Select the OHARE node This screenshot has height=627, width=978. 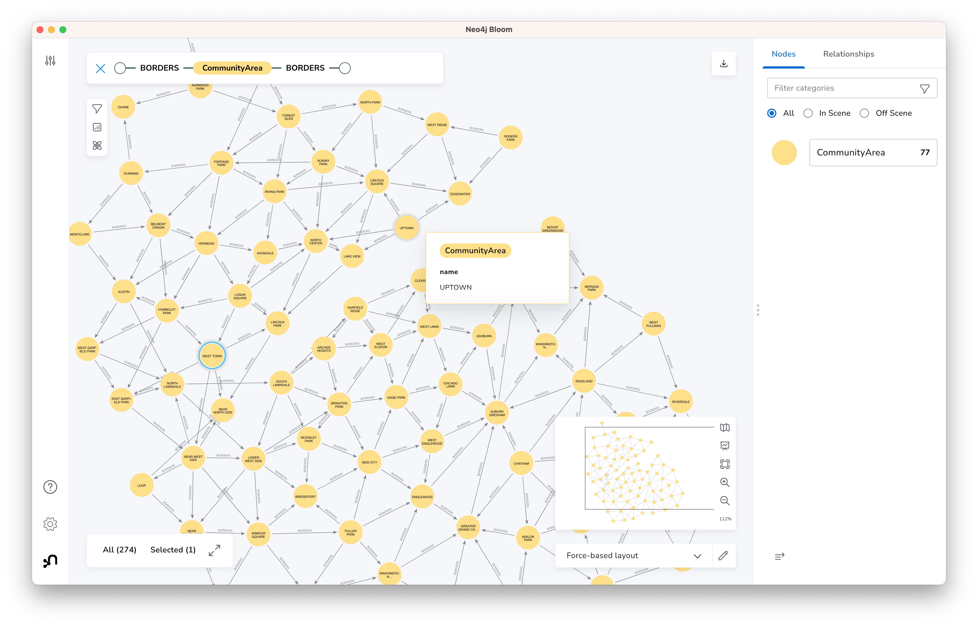[123, 107]
